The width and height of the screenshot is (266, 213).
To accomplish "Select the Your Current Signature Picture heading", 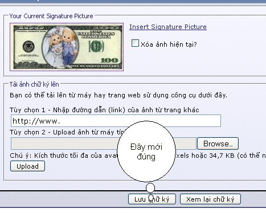I will pos(51,16).
